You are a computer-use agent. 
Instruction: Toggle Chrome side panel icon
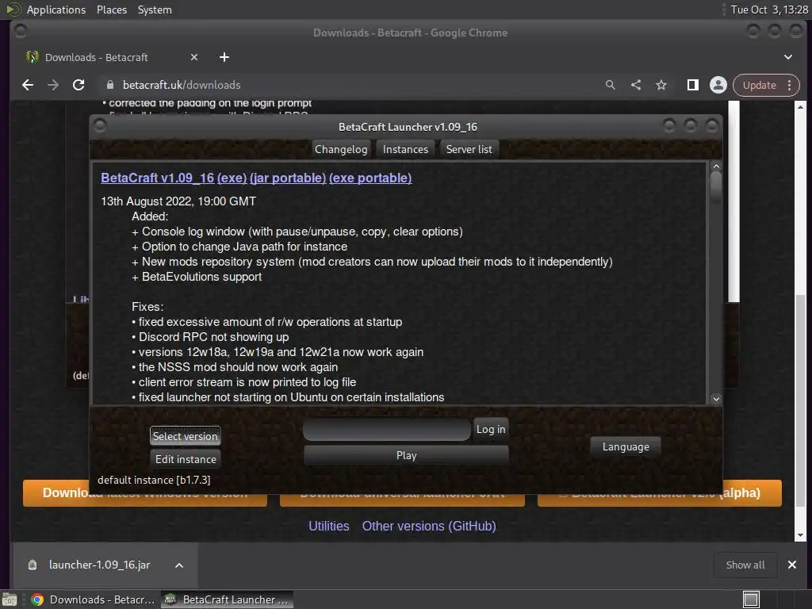pyautogui.click(x=693, y=85)
